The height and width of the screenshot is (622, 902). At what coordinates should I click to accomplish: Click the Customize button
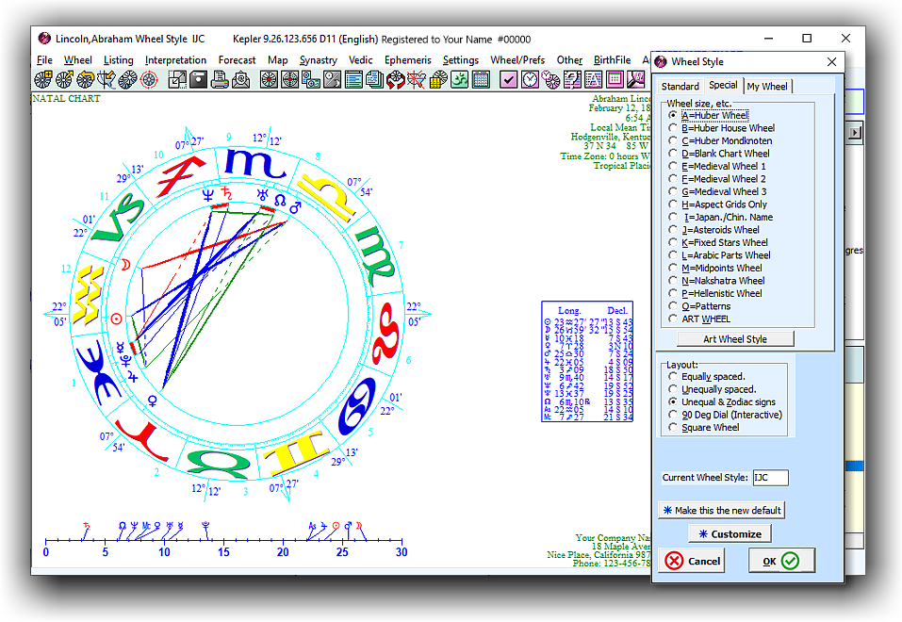click(730, 534)
